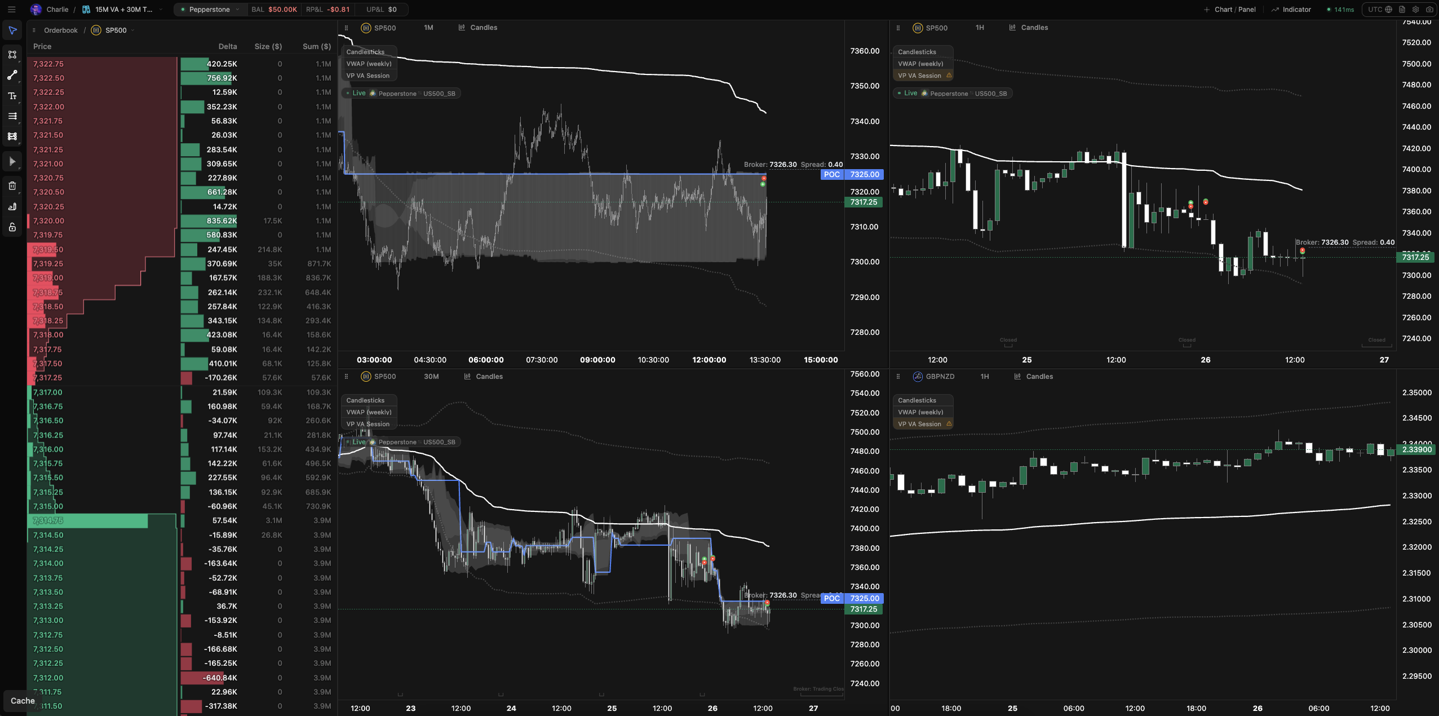
Task: Click the Orderbook breadcrumb label
Action: pyautogui.click(x=61, y=30)
